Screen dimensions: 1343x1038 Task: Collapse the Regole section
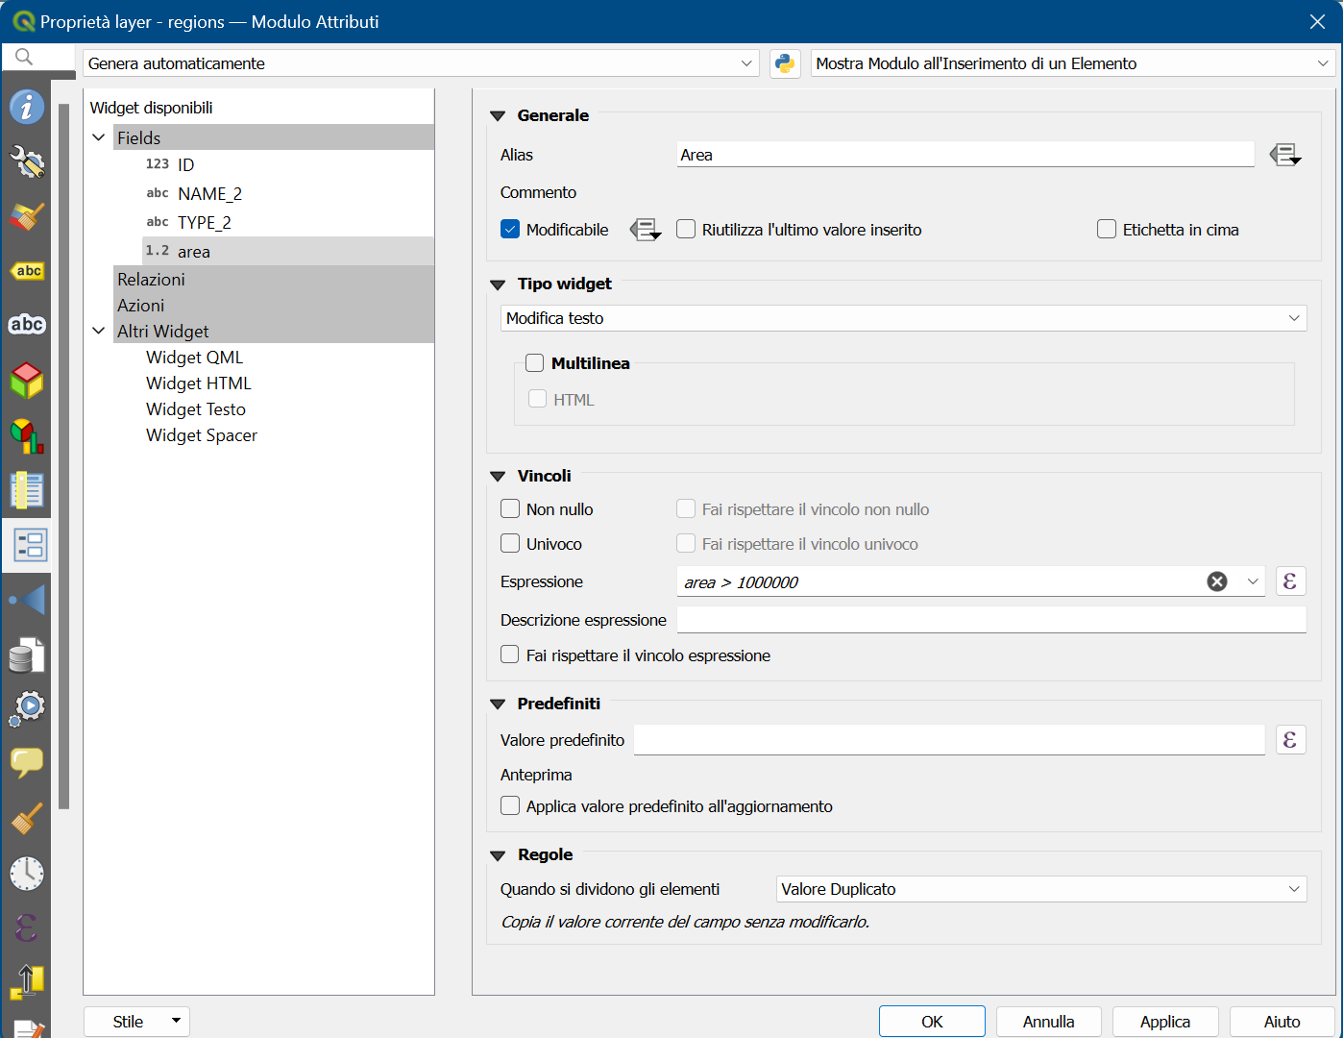[x=498, y=855]
